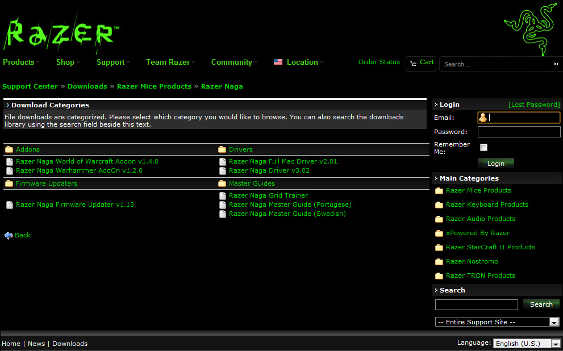Click folder icon beside Razer StarCraft II Products
Image resolution: width=563 pixels, height=351 pixels.
click(439, 247)
